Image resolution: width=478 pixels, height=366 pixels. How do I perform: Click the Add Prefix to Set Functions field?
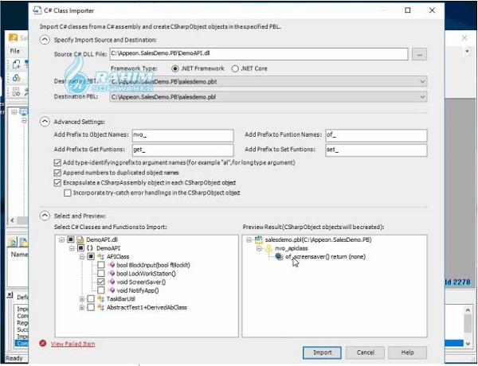pyautogui.click(x=376, y=150)
